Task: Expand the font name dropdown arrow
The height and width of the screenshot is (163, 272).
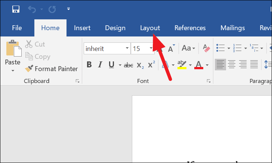Action: (127, 48)
